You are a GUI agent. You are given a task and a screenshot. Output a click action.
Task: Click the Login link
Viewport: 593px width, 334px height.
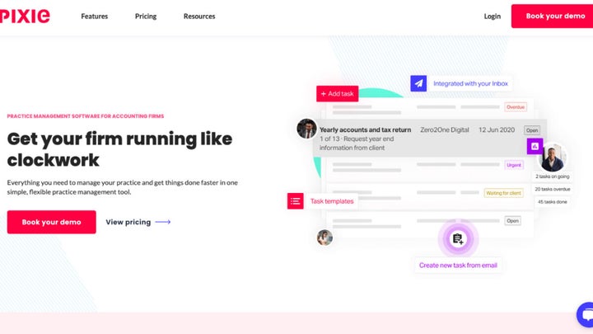493,16
